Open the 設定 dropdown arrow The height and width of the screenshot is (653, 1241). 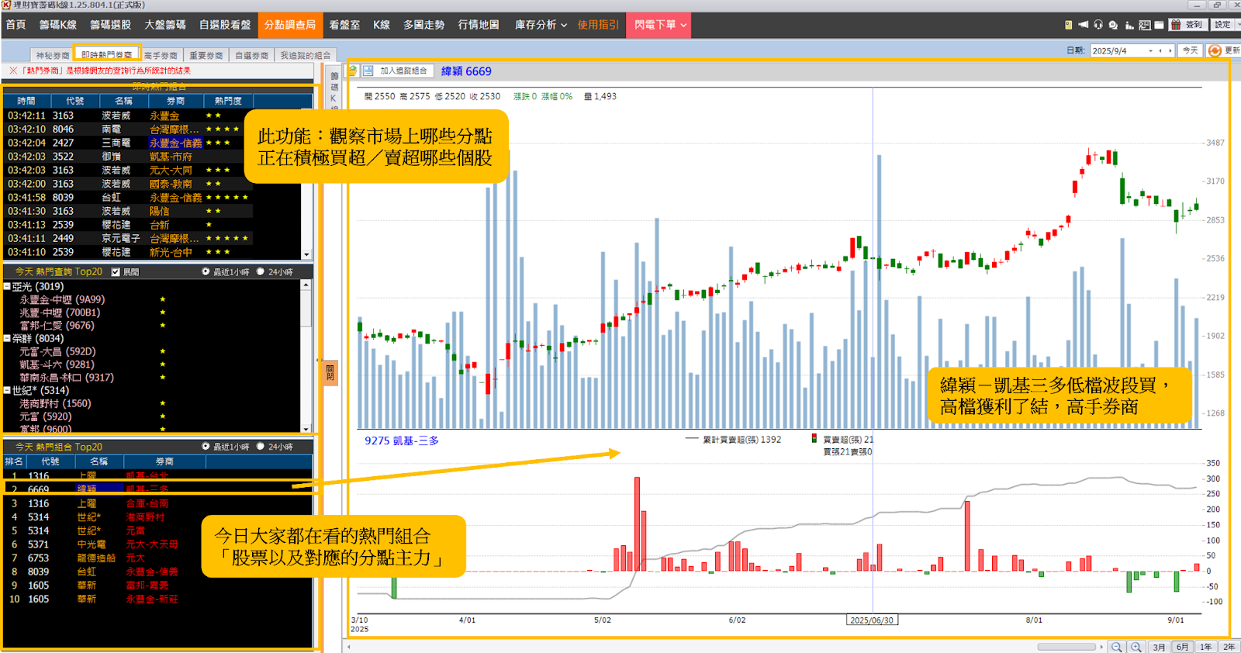tap(1237, 25)
